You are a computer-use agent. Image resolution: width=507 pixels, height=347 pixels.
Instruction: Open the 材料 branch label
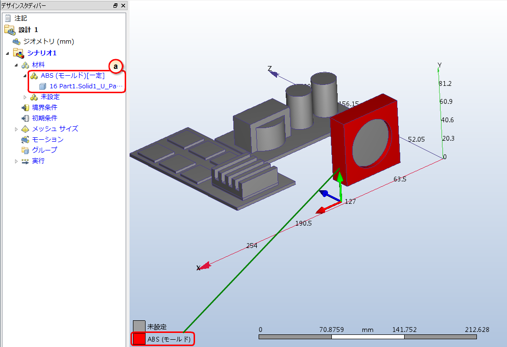(38, 65)
